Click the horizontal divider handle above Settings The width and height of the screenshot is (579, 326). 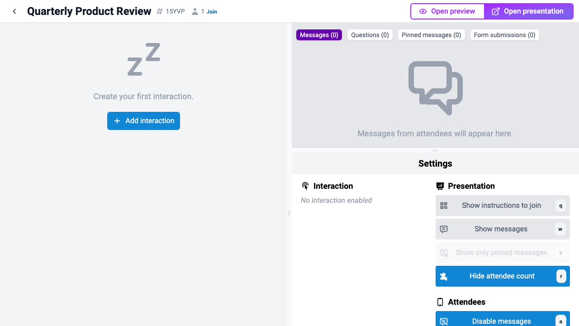point(435,150)
